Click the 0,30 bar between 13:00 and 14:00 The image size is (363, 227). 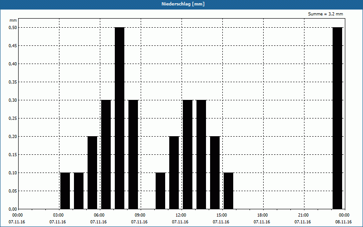[201, 154]
